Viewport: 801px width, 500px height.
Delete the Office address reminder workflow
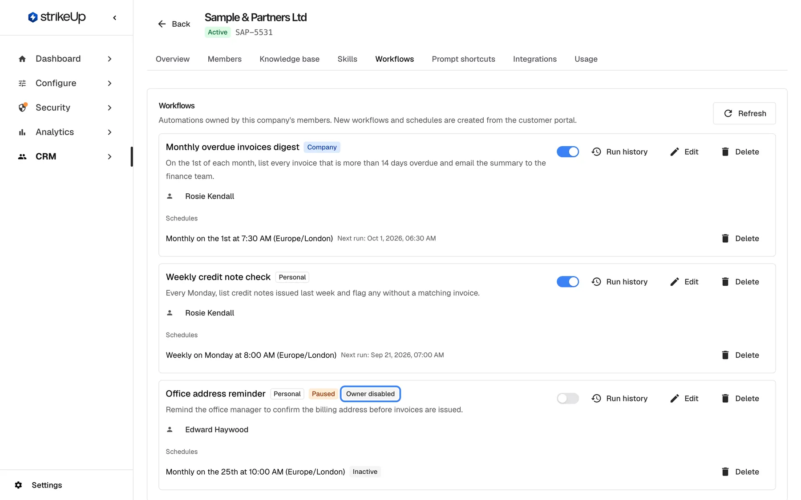coord(740,398)
